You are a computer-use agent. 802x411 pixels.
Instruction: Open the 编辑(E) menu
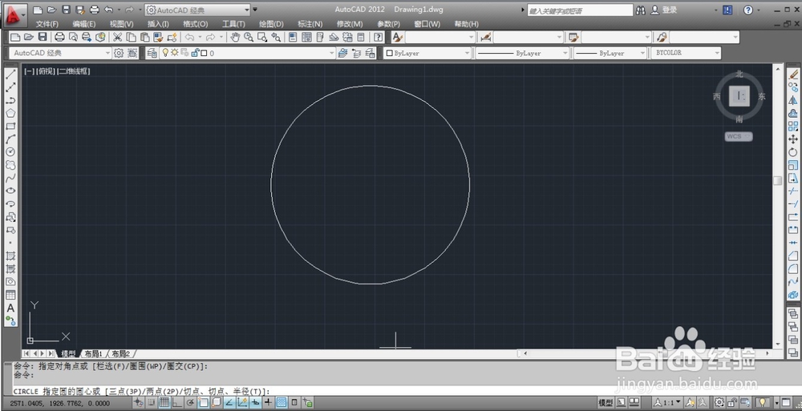(x=84, y=24)
